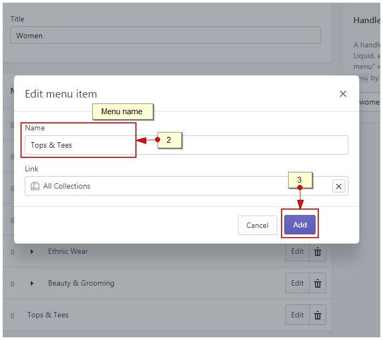The height and width of the screenshot is (340, 383).
Task: Click the collections icon in Link field
Action: [35, 186]
